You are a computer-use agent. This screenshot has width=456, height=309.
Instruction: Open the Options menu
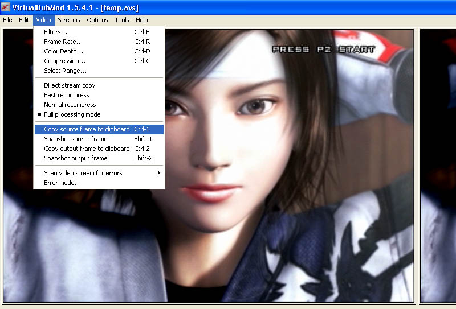[97, 20]
